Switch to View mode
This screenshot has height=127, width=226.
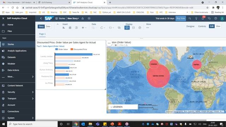218,26
